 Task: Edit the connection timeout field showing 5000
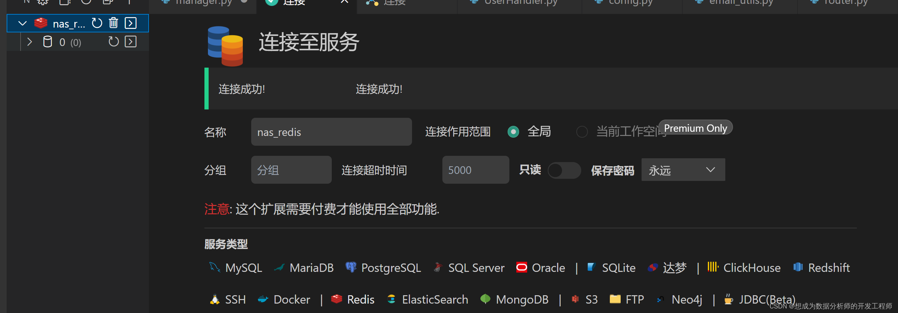[476, 170]
